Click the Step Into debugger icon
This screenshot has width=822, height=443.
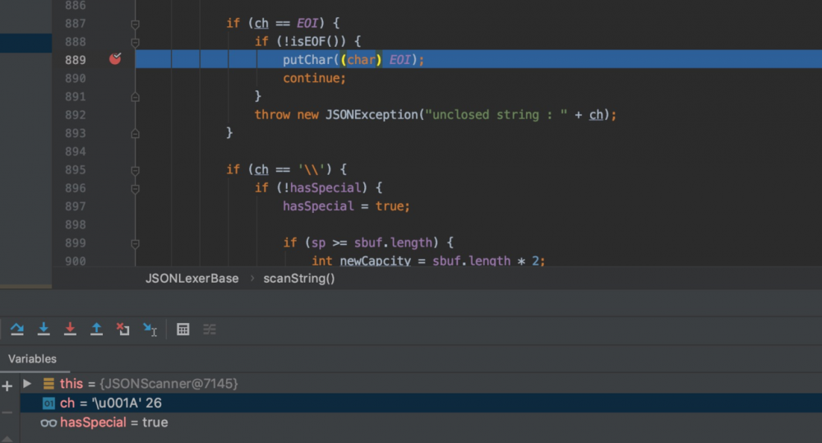coord(44,330)
